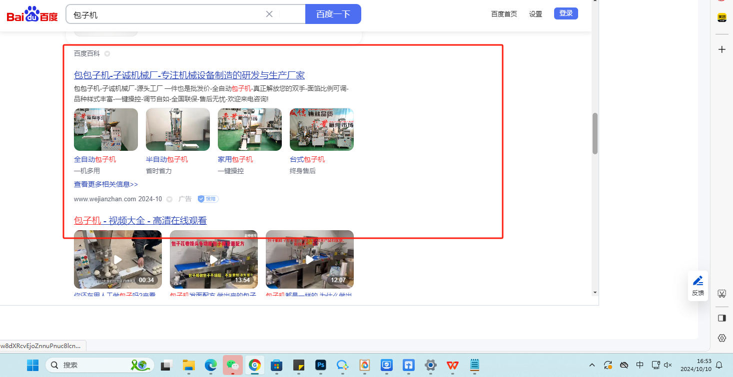Open Photoshop from the taskbar
The height and width of the screenshot is (377, 733).
pyautogui.click(x=320, y=365)
